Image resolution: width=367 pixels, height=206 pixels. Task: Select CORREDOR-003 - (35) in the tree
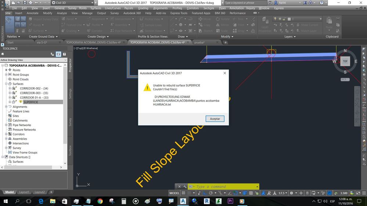coord(34,93)
